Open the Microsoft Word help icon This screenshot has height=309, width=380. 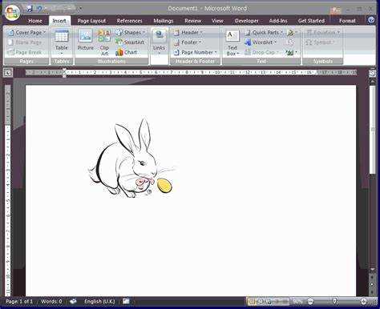click(371, 20)
